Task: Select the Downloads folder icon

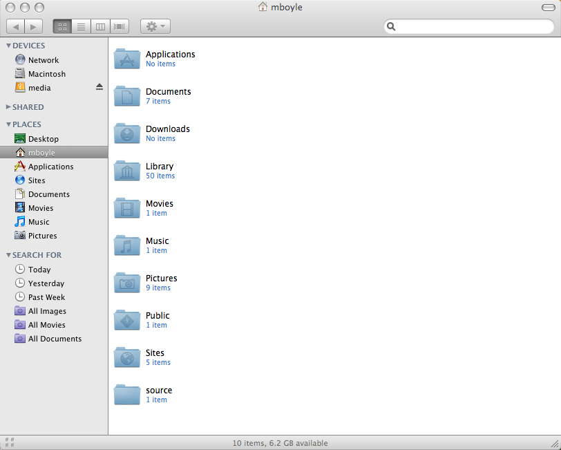Action: click(x=127, y=133)
